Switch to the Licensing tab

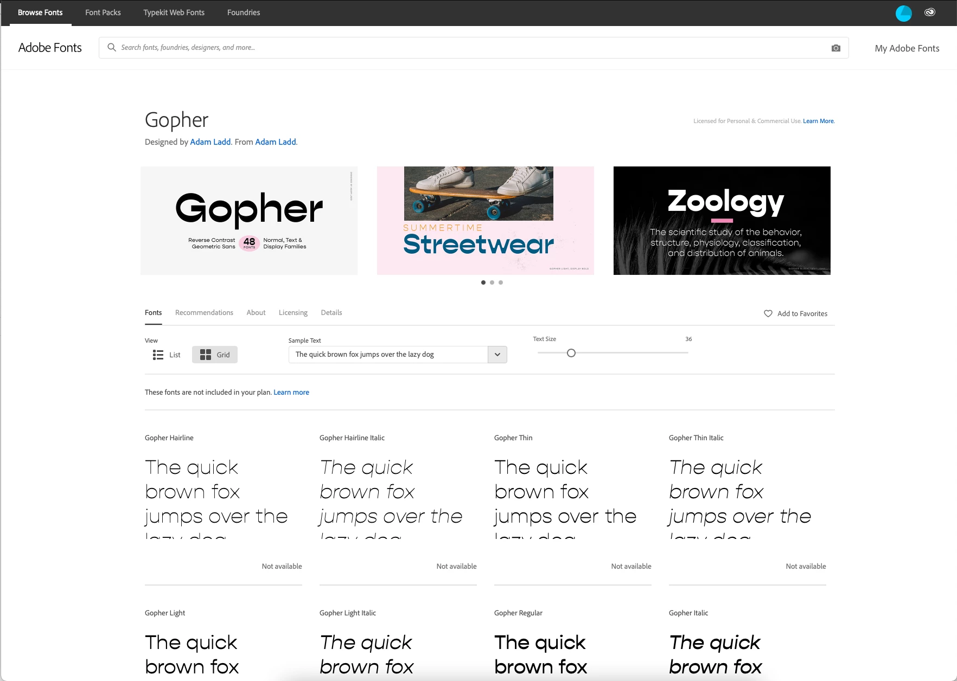point(293,312)
